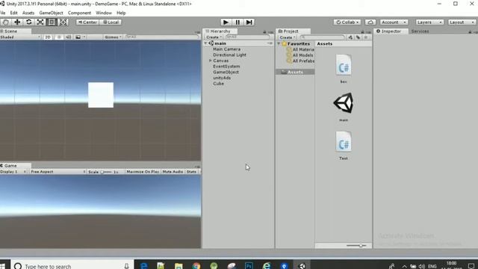This screenshot has width=478, height=269.
Task: Select unityAds in Hierarchy
Action: (222, 78)
